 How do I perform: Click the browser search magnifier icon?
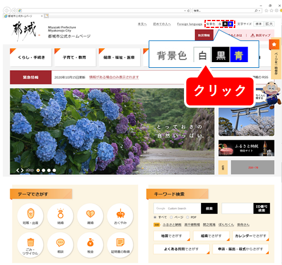coord(256,11)
